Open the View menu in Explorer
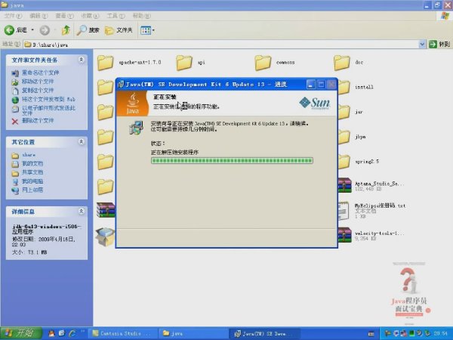This screenshot has height=340, width=453. pos(64,16)
